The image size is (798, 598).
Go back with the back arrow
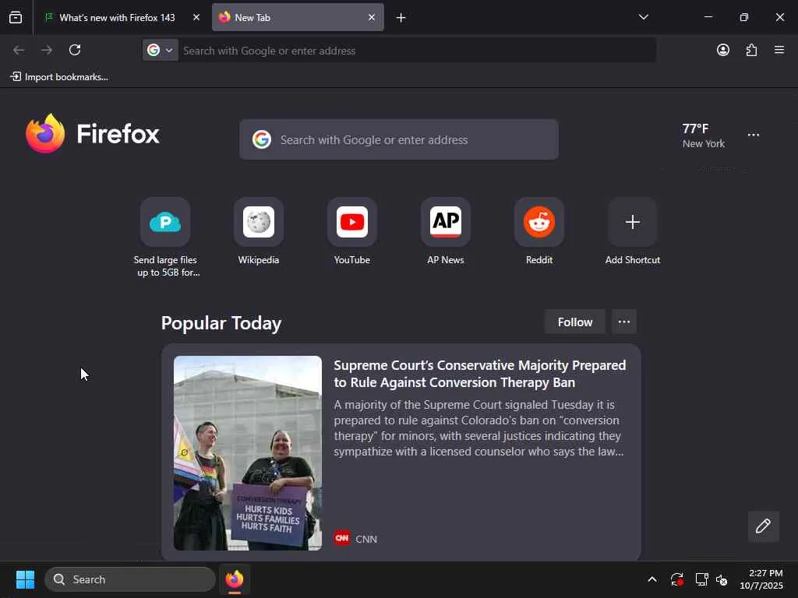tap(19, 50)
